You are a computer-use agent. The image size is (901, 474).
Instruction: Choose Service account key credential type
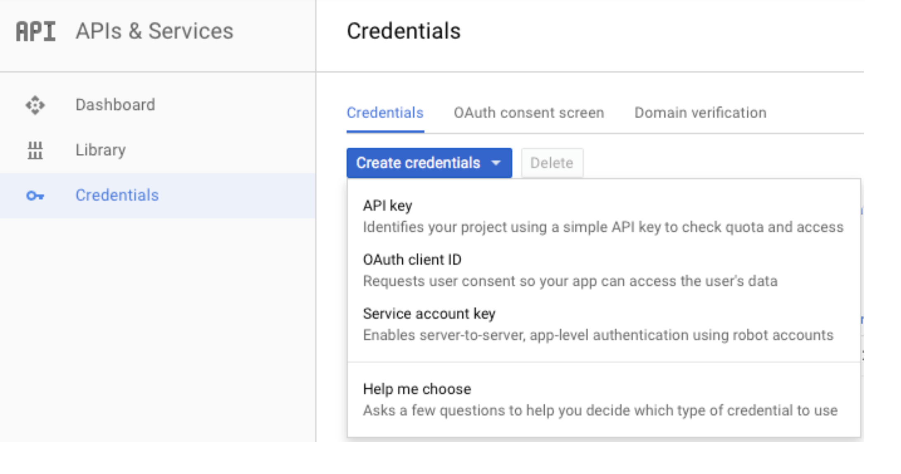coord(429,314)
